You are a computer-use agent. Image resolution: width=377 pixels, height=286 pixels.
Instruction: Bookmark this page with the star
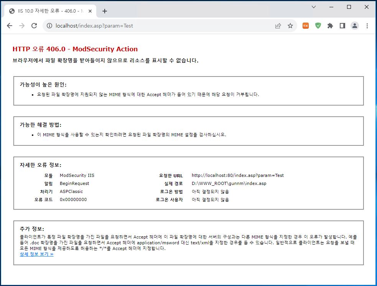pyautogui.click(x=290, y=26)
